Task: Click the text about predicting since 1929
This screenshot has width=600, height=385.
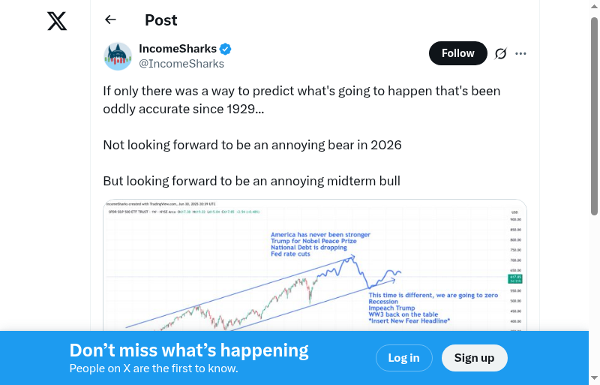Action: pyautogui.click(x=301, y=100)
